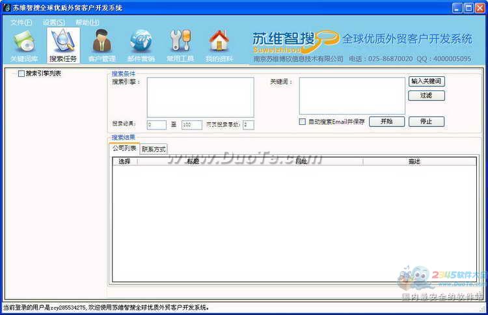Screen dimensions: 488x315
Task: Switch to the 公司列表 tab
Action: coord(124,148)
